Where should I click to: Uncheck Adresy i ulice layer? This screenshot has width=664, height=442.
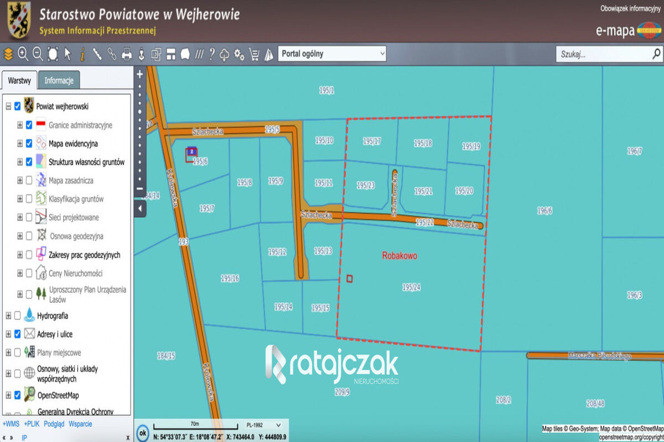click(x=18, y=334)
